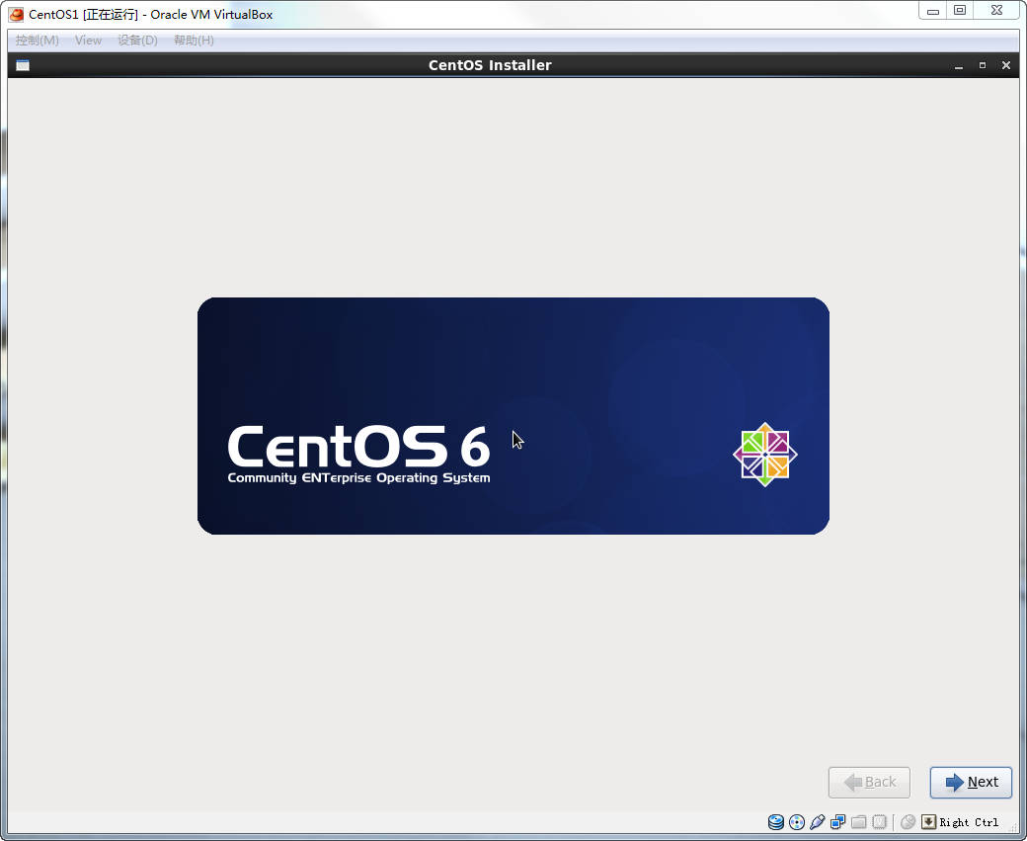The height and width of the screenshot is (841, 1027).
Task: Close the CentOS Installer inner window
Action: tap(1006, 65)
